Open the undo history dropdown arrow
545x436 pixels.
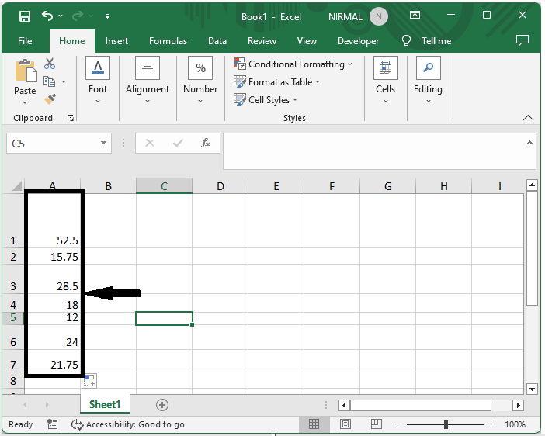coord(61,16)
